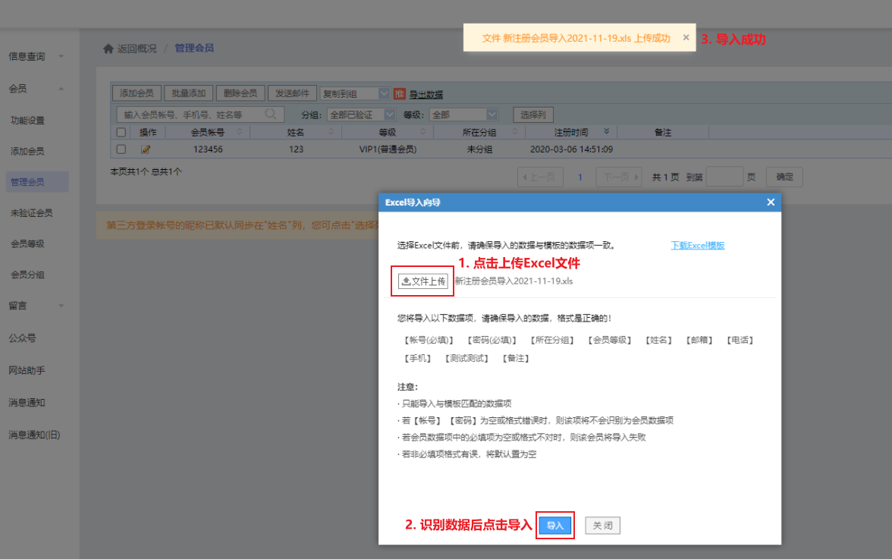This screenshot has width=892, height=559.
Task: Tick the select-all checkbox in table header
Action: pyautogui.click(x=121, y=133)
